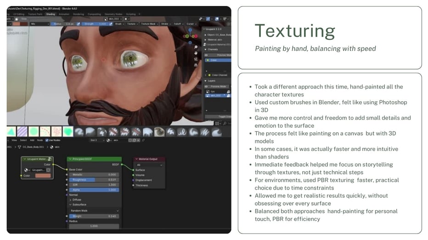Open the Slot 3 material slot dropdown

tap(97, 141)
